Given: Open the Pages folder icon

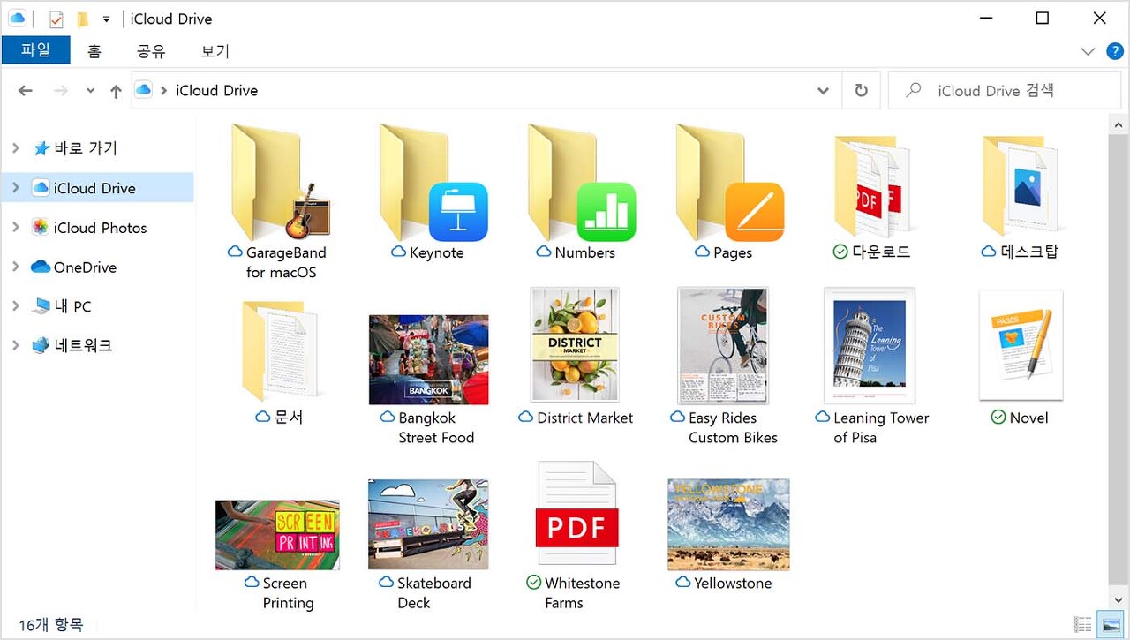Looking at the screenshot, I should [729, 183].
